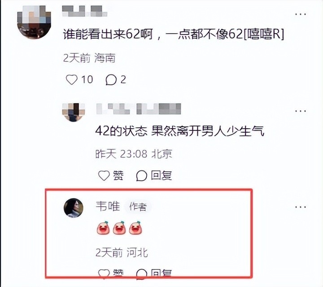The image size is (323, 287).
Task: Open the username 韦唯
Action: 108,206
